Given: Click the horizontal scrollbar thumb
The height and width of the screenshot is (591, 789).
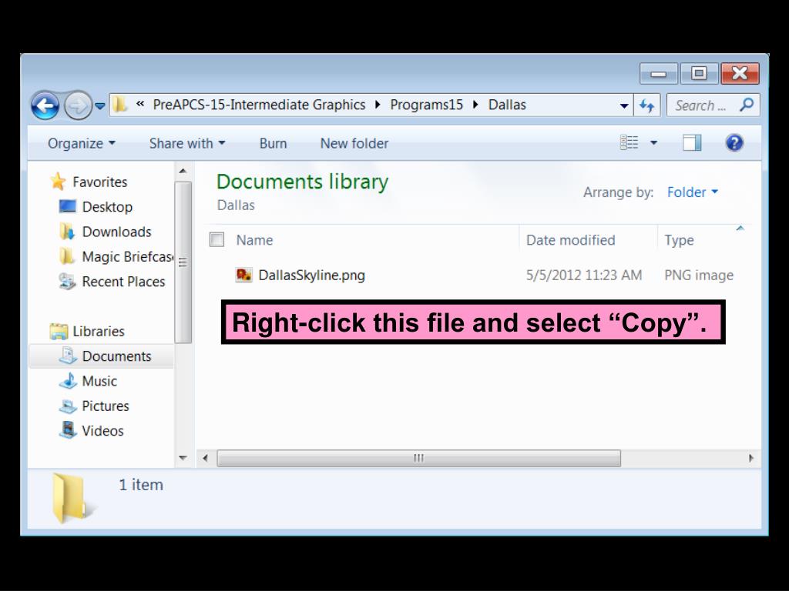Looking at the screenshot, I should pos(418,458).
